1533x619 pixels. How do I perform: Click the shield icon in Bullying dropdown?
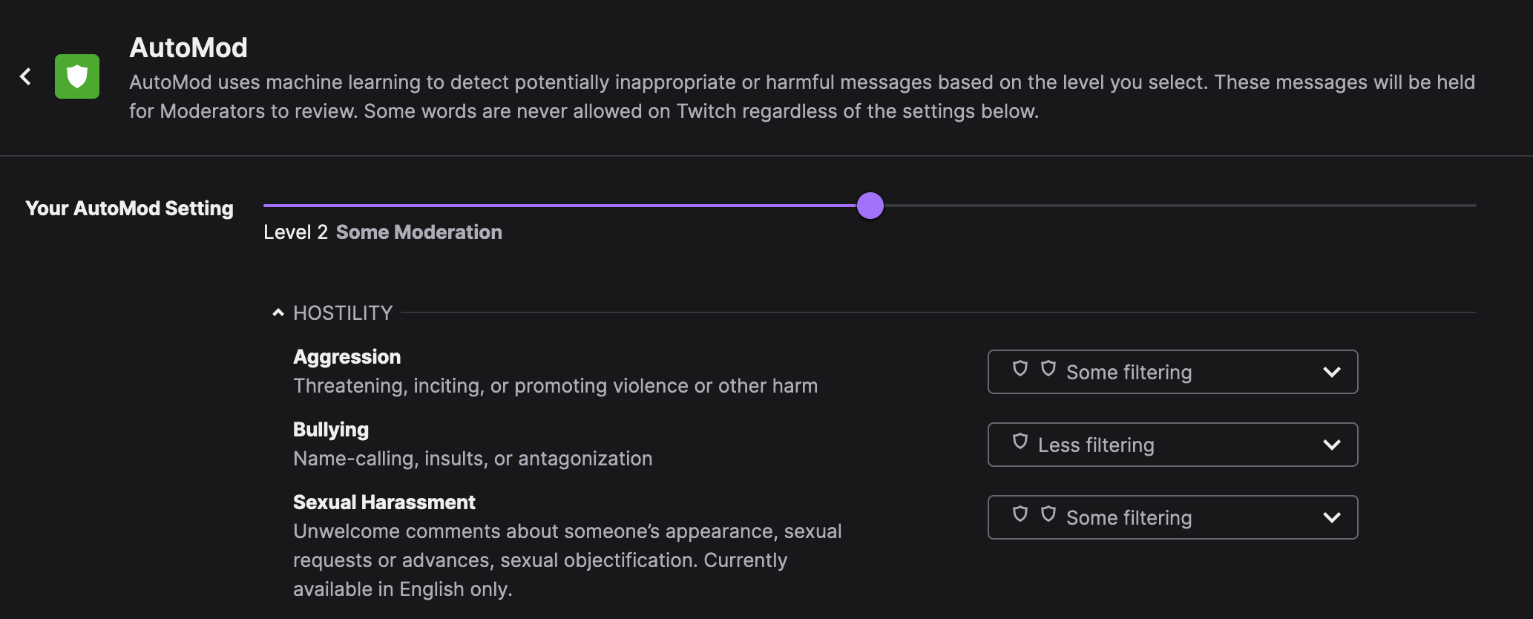click(1022, 442)
